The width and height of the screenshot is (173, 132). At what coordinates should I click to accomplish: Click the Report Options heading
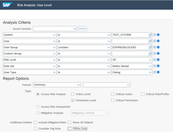tap(16, 79)
